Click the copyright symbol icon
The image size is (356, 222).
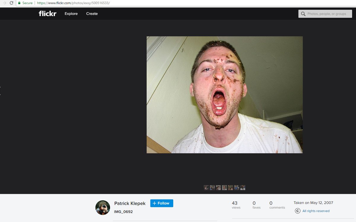(298, 211)
